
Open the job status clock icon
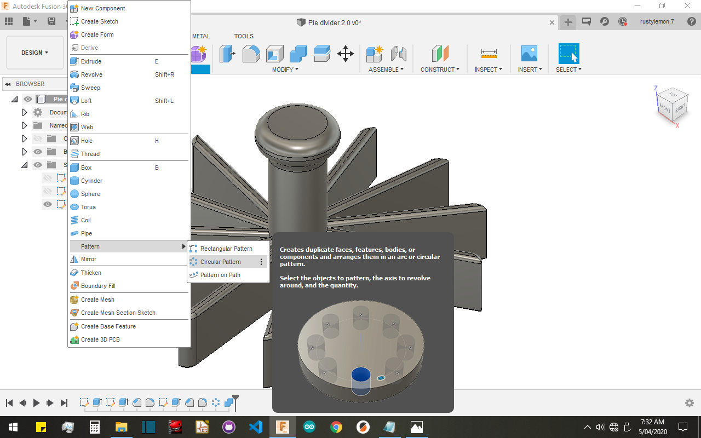click(x=623, y=22)
